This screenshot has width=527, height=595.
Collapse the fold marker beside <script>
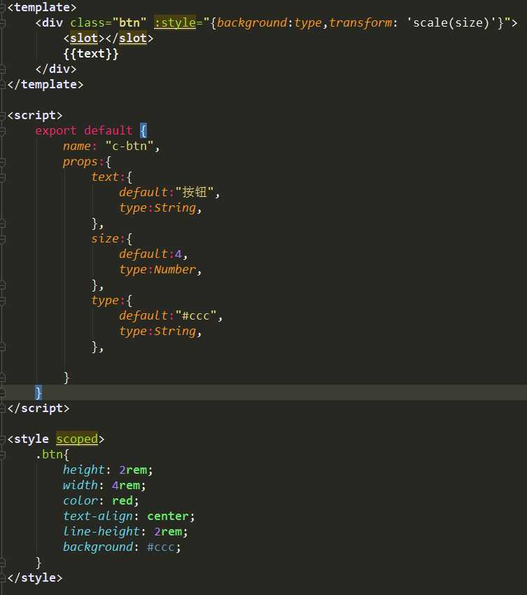pyautogui.click(x=2, y=116)
